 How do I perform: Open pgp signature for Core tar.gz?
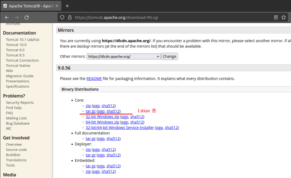tap(101, 111)
